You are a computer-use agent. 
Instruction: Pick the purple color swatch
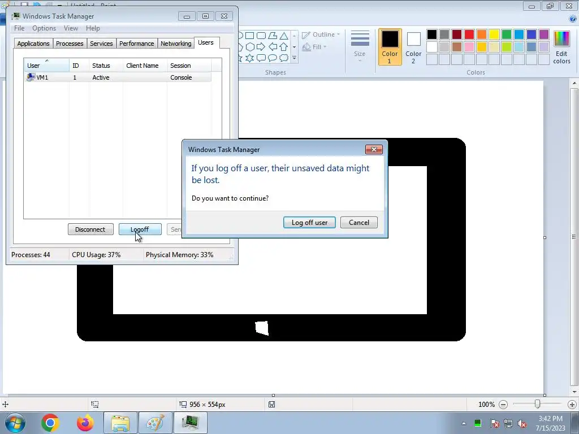(544, 34)
